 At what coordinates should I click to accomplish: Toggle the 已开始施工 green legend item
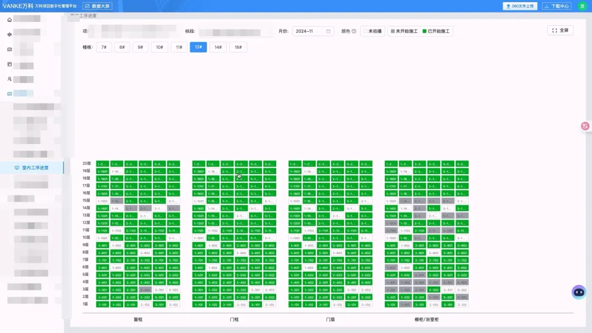click(x=437, y=31)
